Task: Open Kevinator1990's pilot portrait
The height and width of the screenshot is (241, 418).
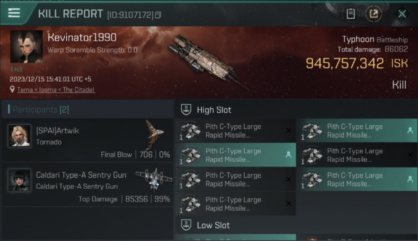Action: coord(26,47)
